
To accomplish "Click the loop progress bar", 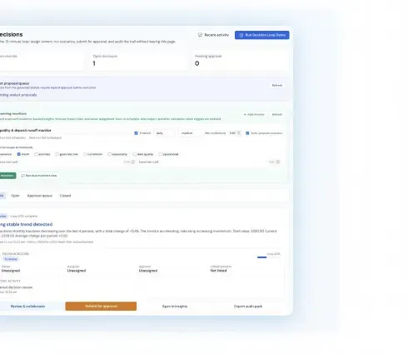I will pos(268,257).
